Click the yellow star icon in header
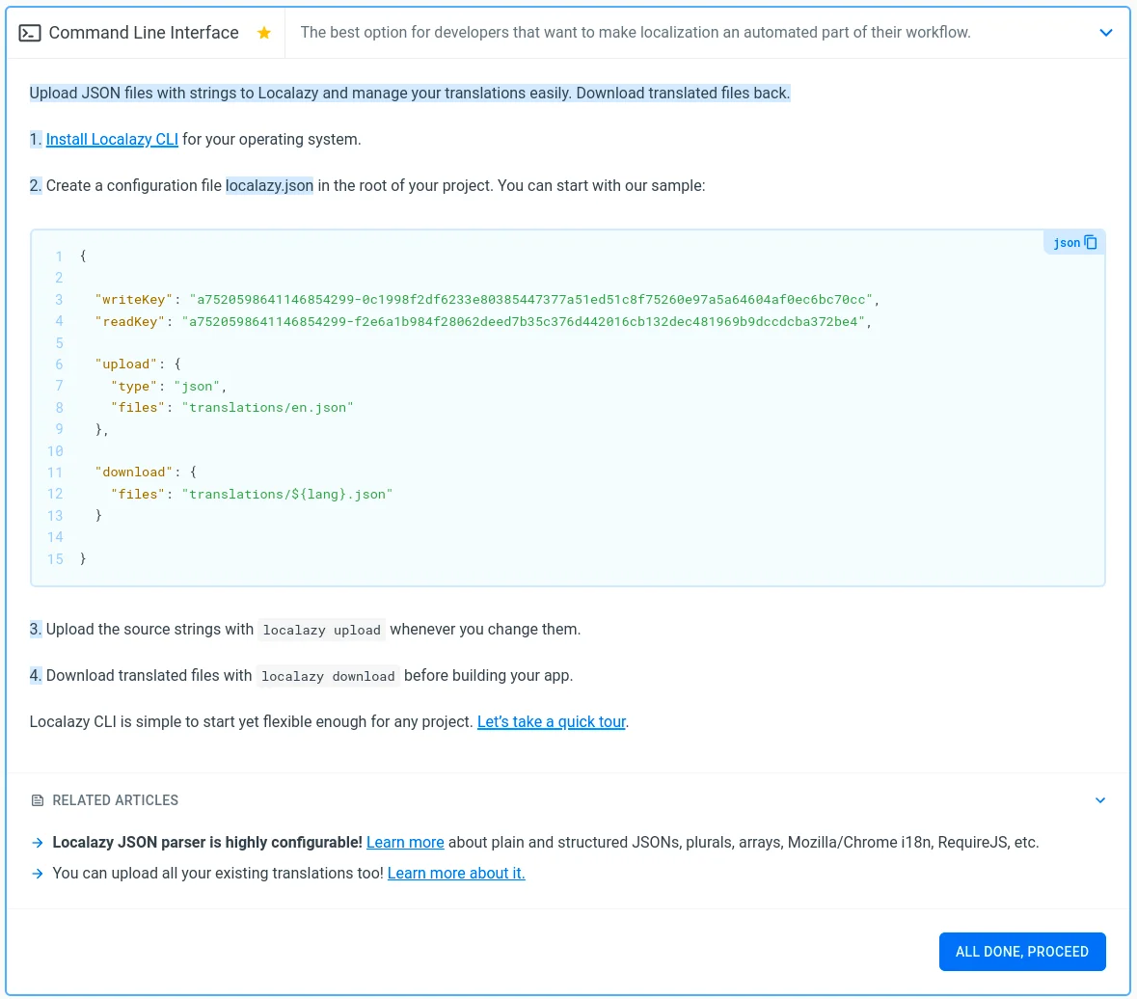 [264, 33]
